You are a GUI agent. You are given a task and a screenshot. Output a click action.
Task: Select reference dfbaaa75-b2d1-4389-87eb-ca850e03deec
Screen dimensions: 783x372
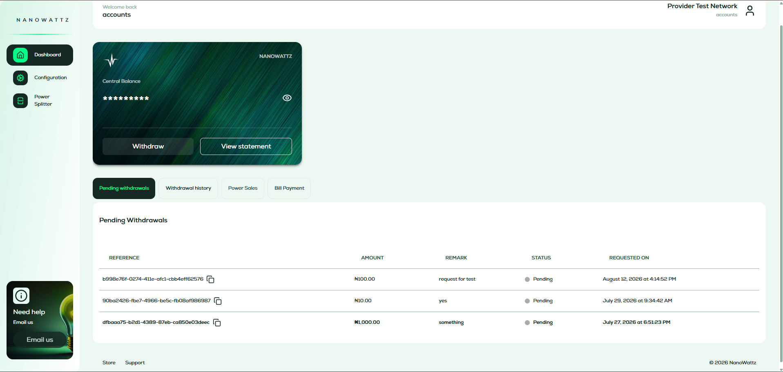156,322
